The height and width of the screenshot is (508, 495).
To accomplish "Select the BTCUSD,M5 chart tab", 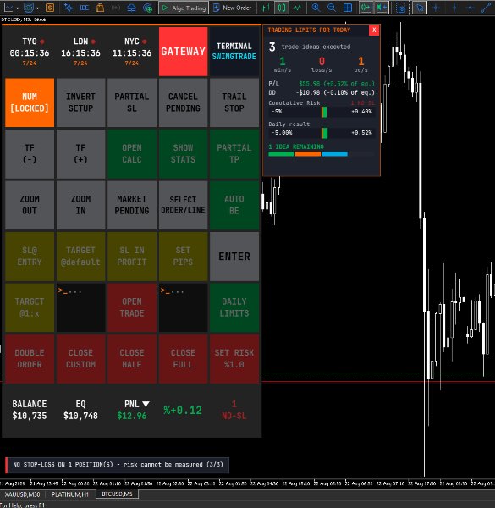I will (118, 494).
